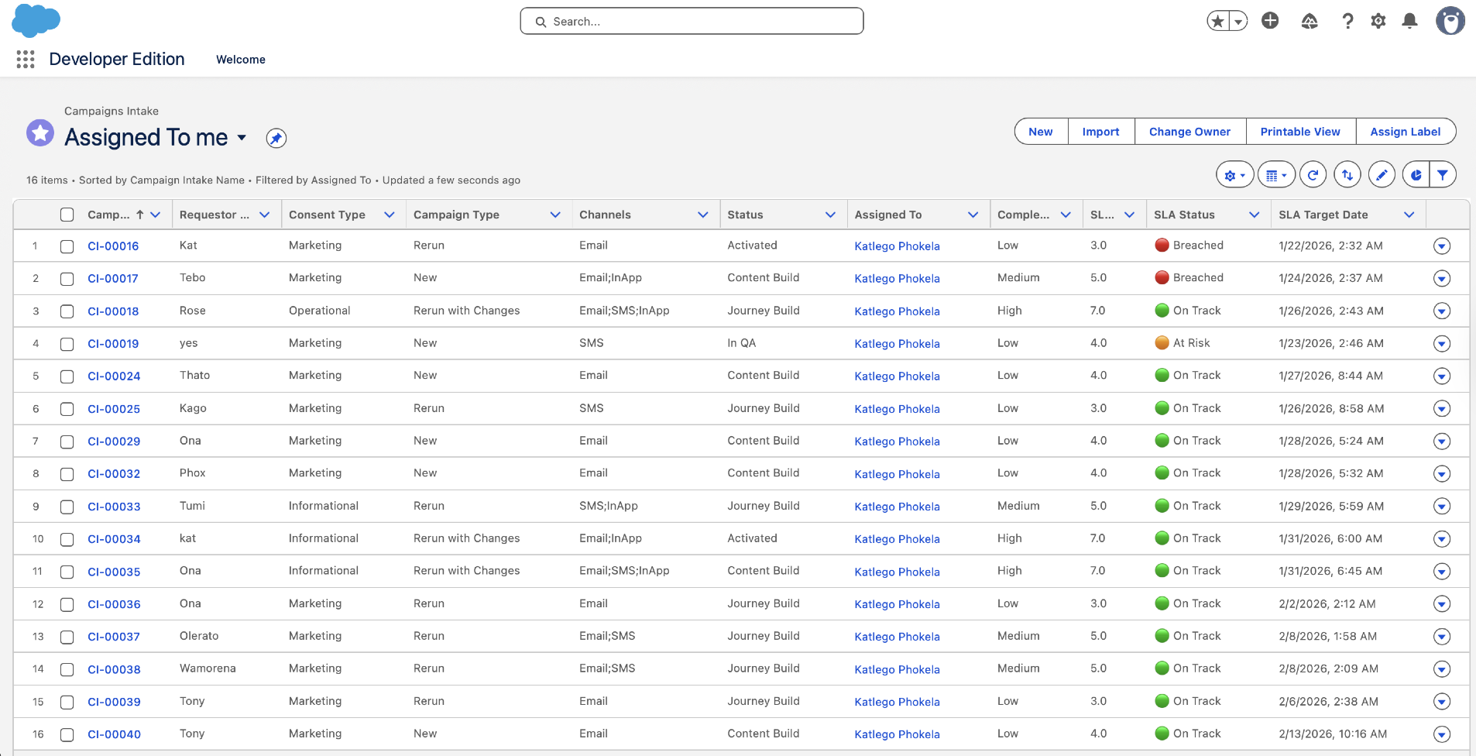This screenshot has height=756, width=1476.
Task: Click the global Search field
Action: (x=692, y=22)
